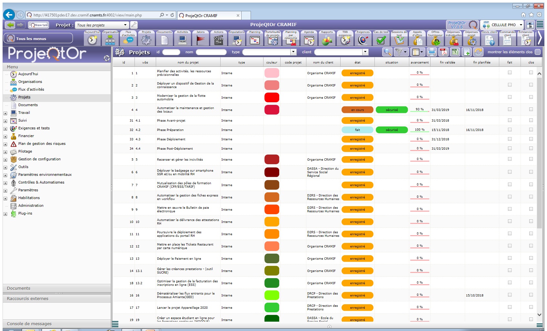Click the print list icon
547x331 pixels.
pos(432,52)
